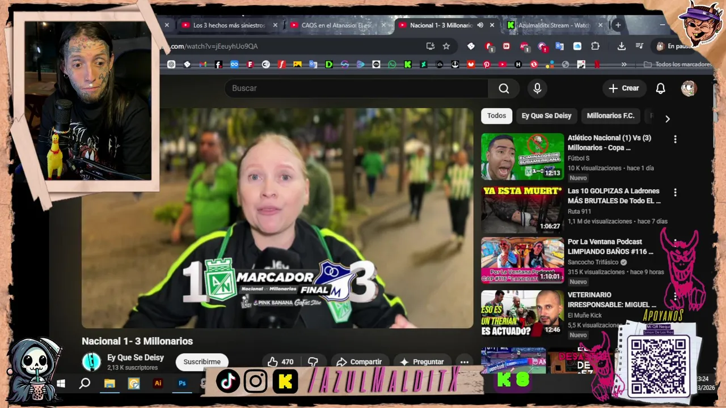
Task: Open more actions ellipsis below the video
Action: 465,362
